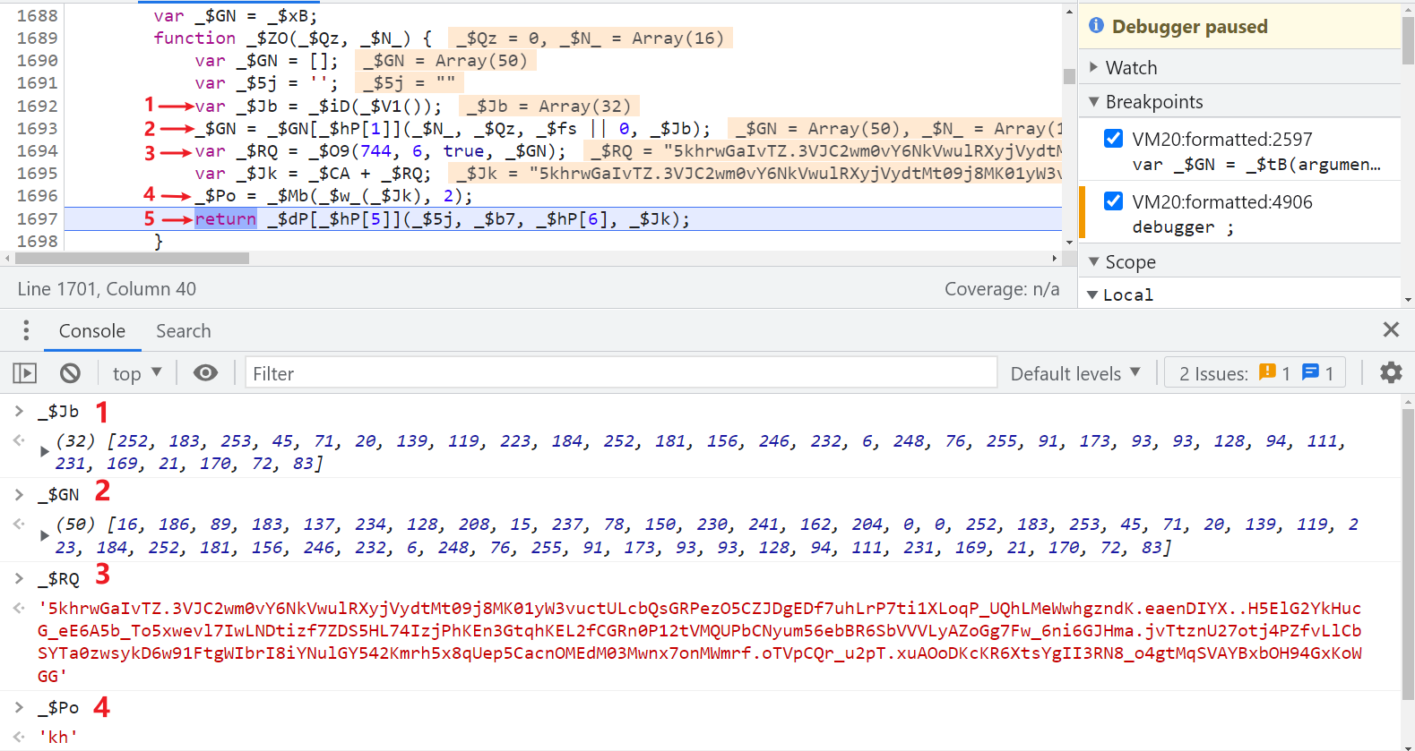
Task: Click the source vertical scrollbar thumb
Action: point(1069,76)
